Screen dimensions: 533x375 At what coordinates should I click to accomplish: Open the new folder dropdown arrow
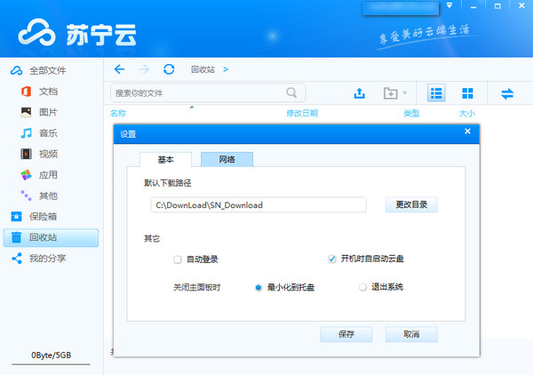click(x=405, y=93)
